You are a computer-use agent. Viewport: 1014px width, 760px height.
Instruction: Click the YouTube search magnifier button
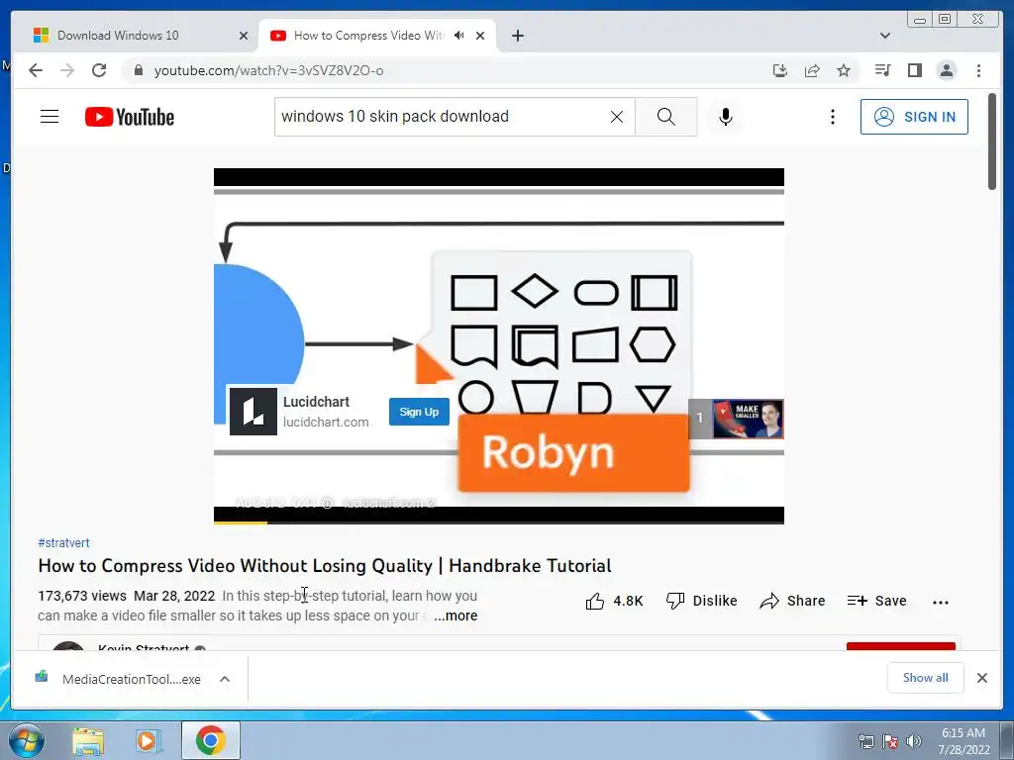(666, 117)
